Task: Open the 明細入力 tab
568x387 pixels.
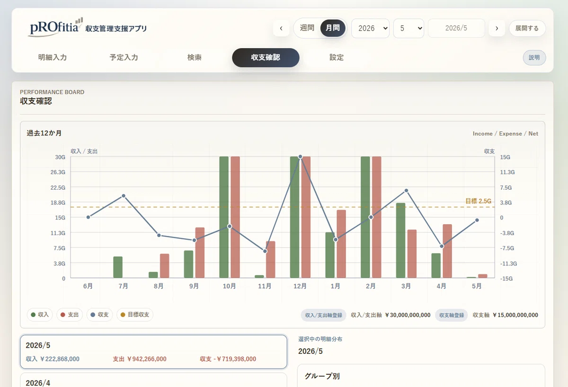Action: coord(53,58)
